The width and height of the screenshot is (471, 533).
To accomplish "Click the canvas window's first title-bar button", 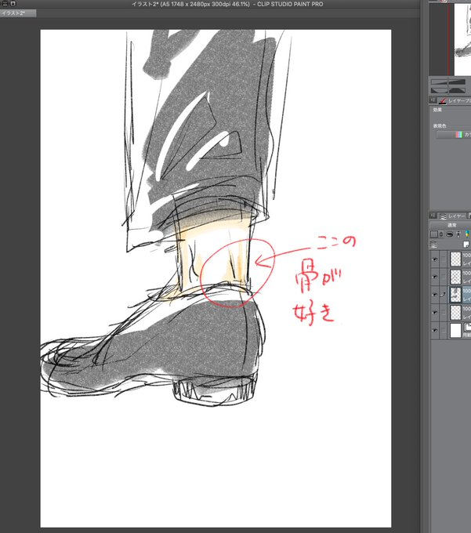I will (5, 3).
